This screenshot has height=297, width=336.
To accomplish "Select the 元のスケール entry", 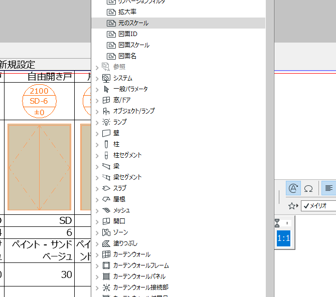I will point(179,23).
